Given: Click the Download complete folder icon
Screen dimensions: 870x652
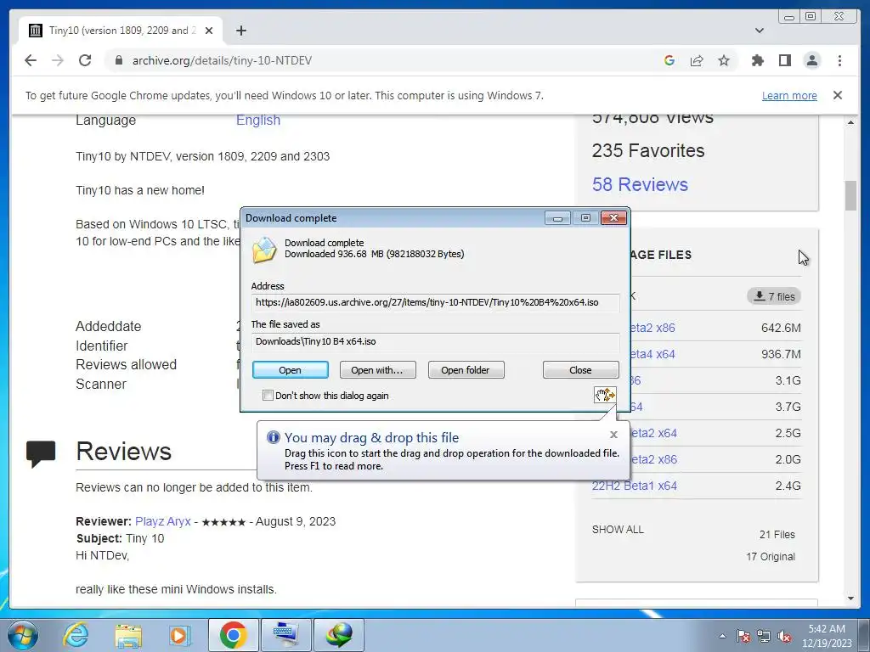Looking at the screenshot, I should pos(264,250).
